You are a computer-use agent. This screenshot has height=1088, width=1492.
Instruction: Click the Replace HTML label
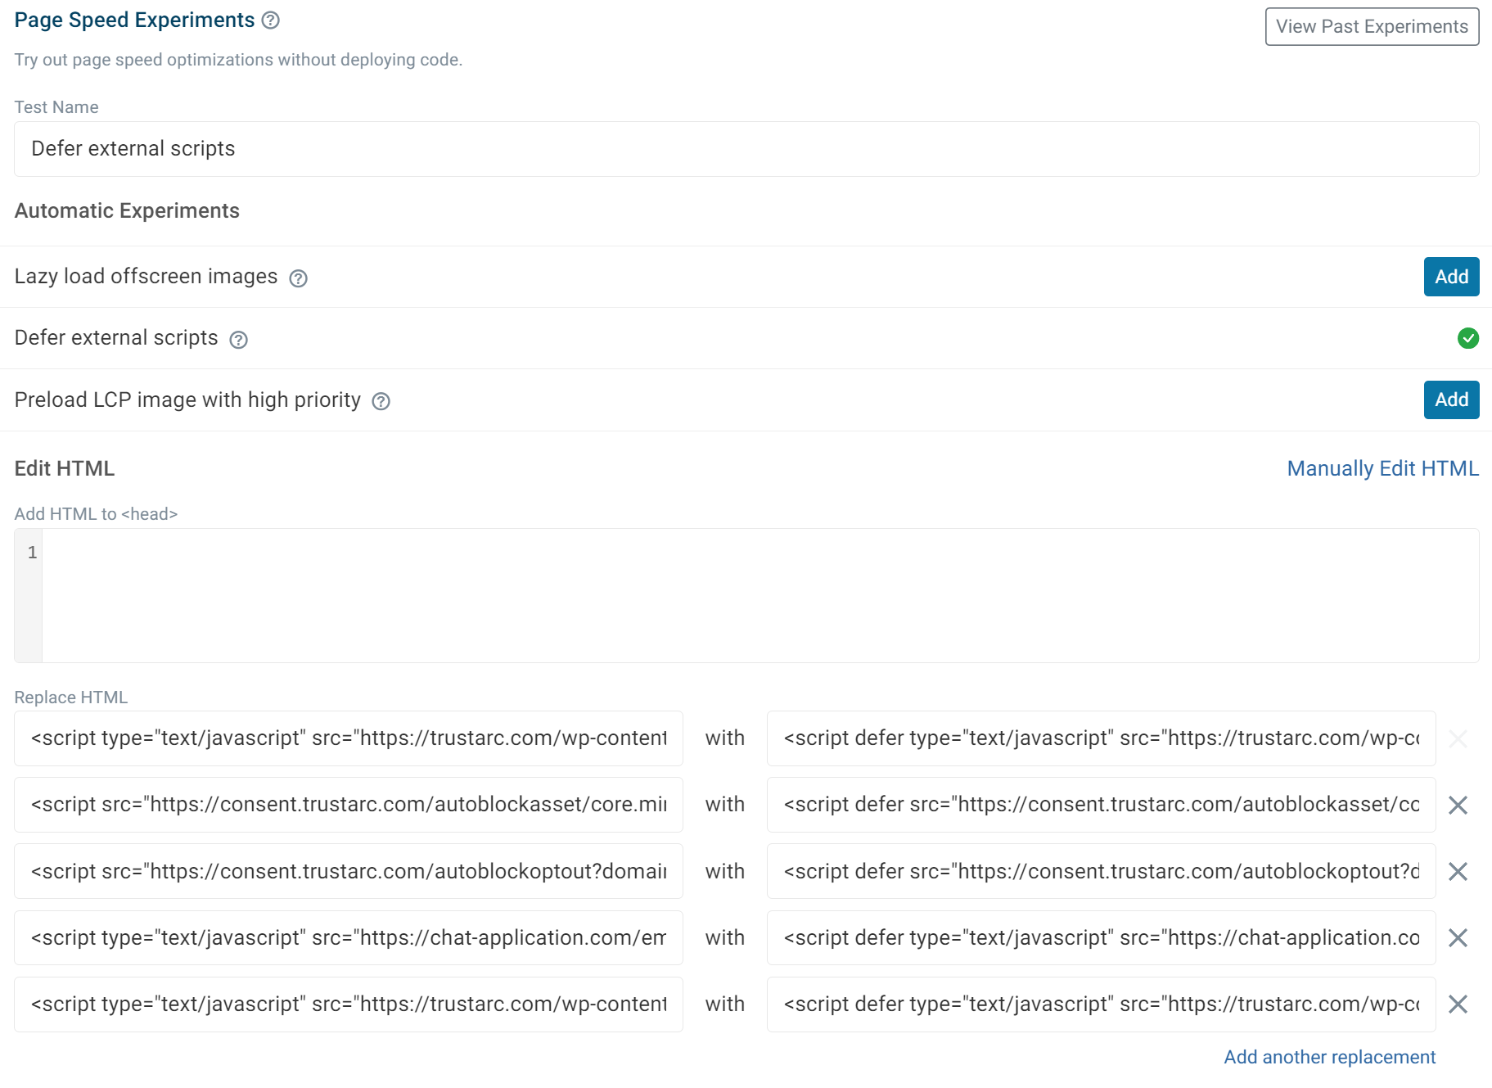click(71, 697)
